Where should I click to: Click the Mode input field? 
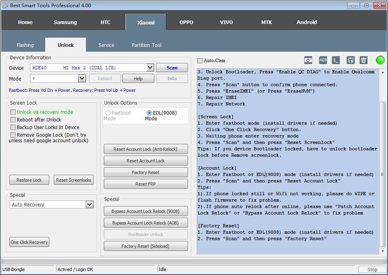point(55,79)
